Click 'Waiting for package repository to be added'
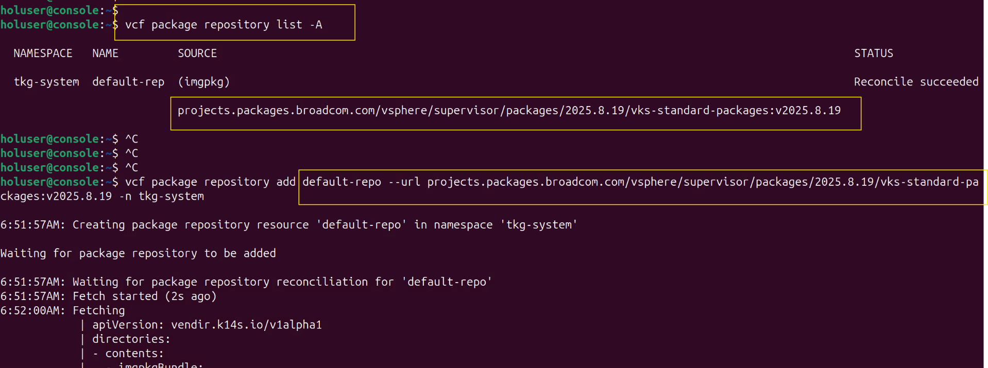 (x=138, y=253)
